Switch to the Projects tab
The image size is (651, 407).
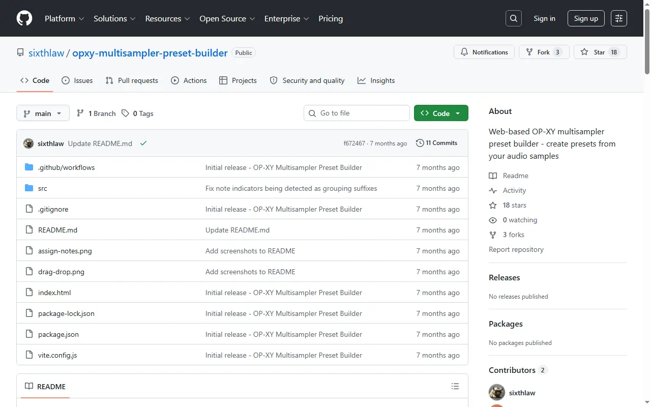238,80
